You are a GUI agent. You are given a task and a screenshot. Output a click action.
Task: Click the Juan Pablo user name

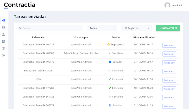click(x=177, y=5)
